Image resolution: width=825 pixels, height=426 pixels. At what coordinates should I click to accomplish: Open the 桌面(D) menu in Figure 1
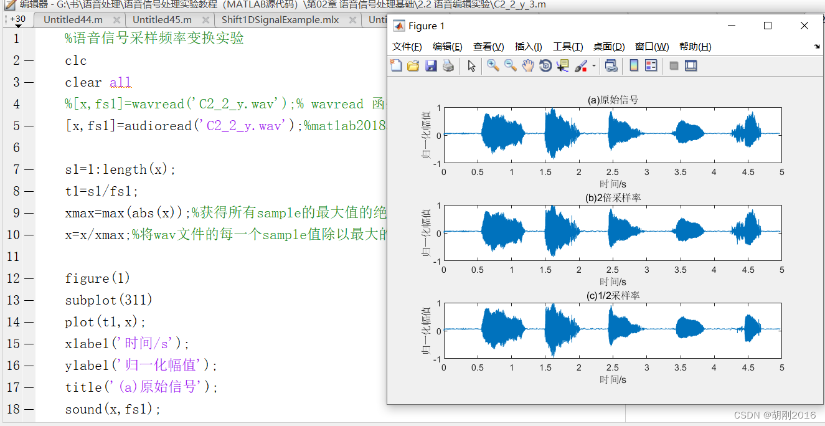click(x=609, y=47)
